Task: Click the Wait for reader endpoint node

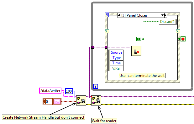Action: 96,100
